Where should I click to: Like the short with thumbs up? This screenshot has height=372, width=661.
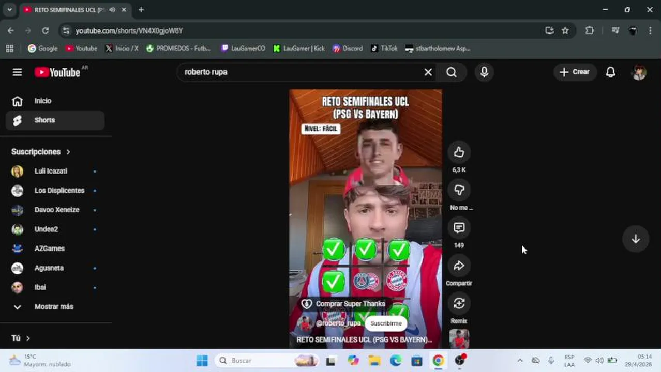tap(459, 152)
